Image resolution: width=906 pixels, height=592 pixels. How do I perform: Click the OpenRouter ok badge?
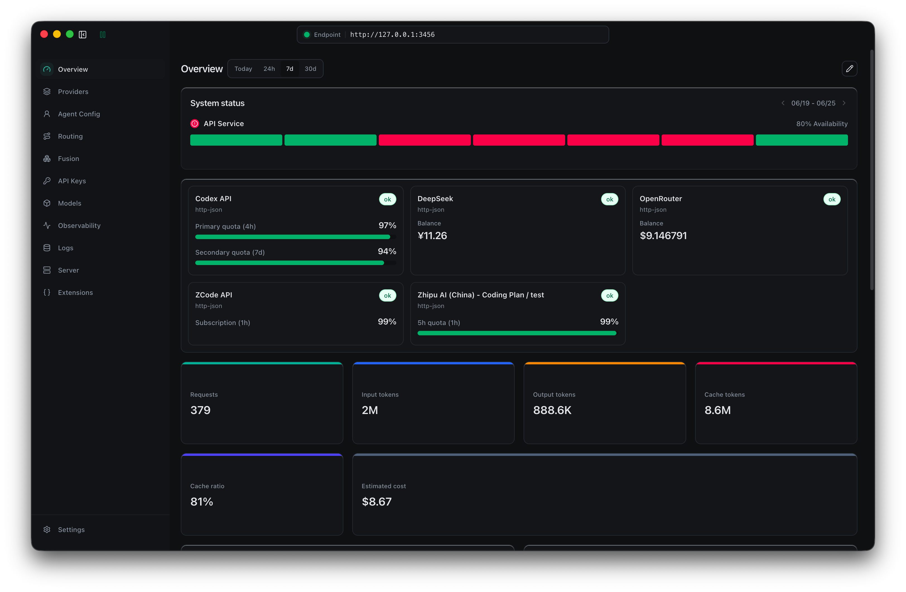coord(832,199)
